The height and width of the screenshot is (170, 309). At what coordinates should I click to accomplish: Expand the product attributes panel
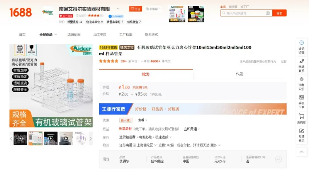278,159
